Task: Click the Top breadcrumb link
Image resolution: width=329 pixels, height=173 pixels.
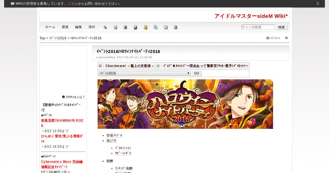Action: (42, 38)
